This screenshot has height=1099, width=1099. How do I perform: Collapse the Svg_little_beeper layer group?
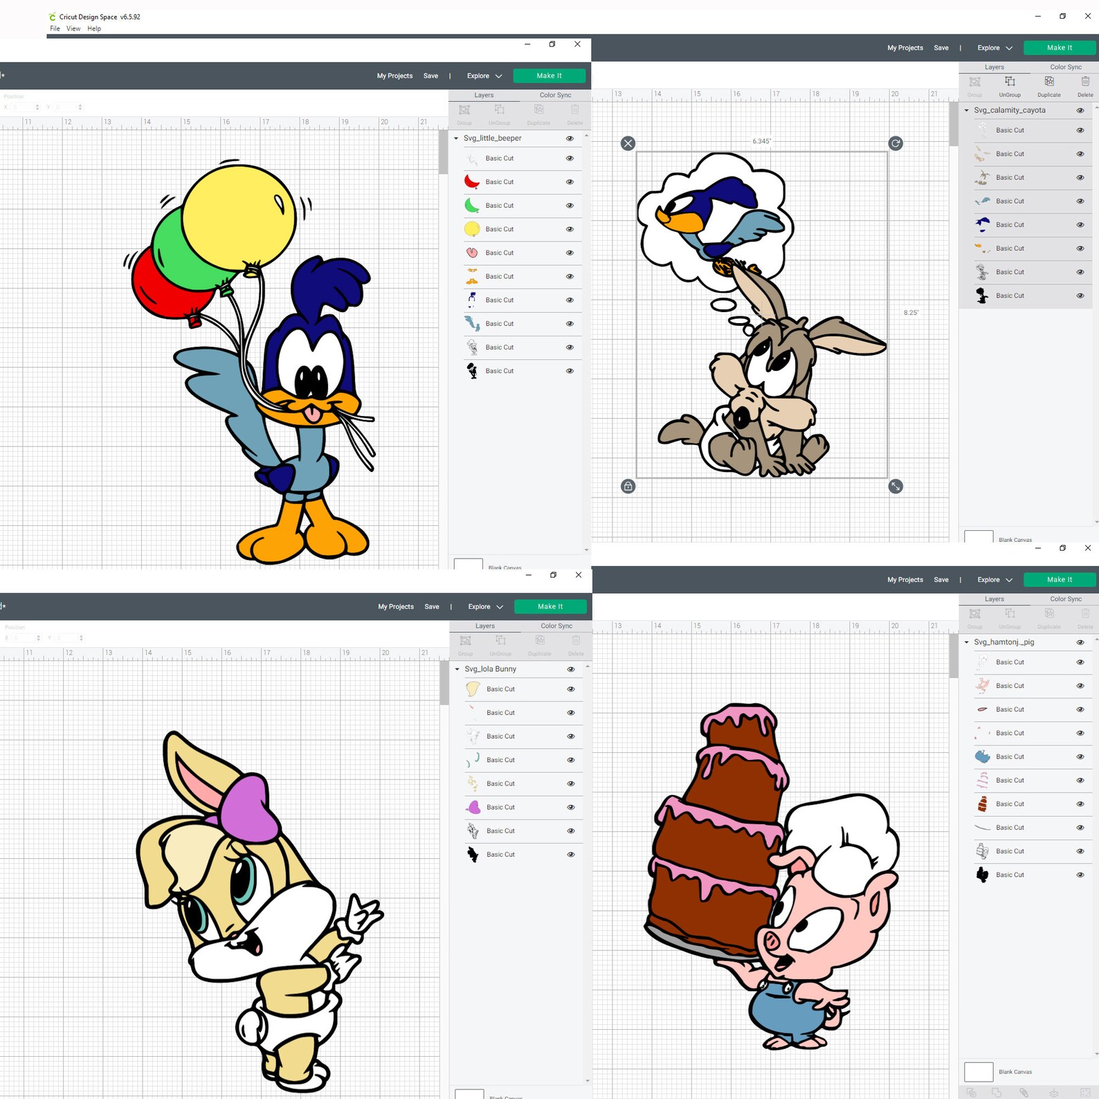click(456, 138)
